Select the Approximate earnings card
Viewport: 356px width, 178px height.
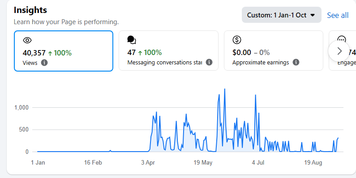pyautogui.click(x=274, y=51)
